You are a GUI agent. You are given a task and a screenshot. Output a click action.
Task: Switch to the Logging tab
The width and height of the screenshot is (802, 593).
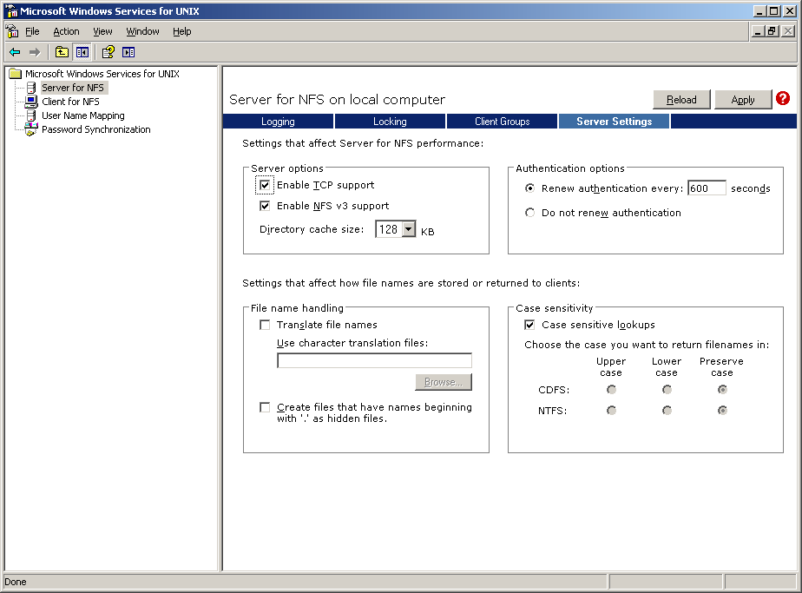278,122
